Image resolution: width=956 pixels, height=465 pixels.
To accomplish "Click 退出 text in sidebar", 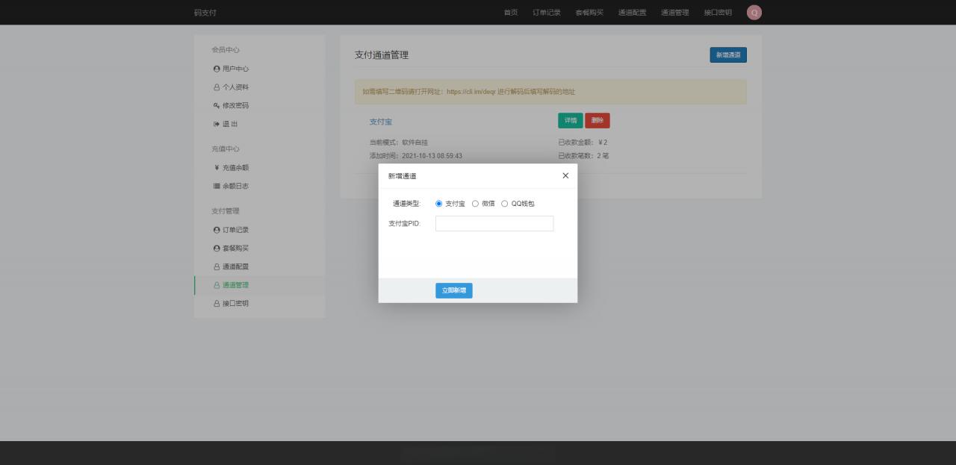I will (x=230, y=124).
